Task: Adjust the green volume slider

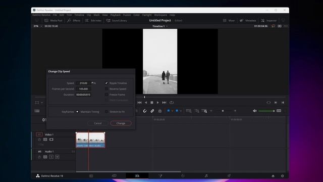Action: pos(266,111)
